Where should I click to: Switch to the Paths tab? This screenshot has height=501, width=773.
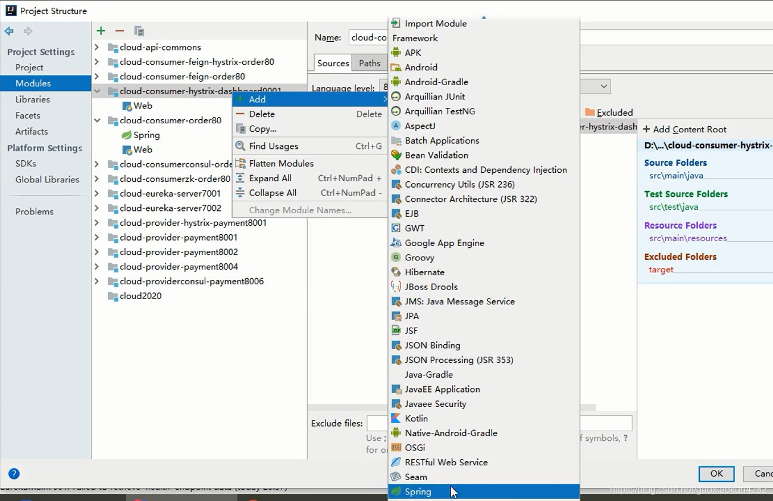[x=370, y=63]
